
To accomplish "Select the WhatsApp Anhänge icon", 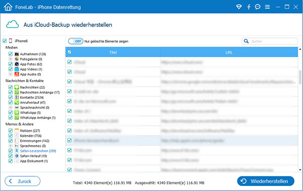I will pyautogui.click(x=17, y=118).
